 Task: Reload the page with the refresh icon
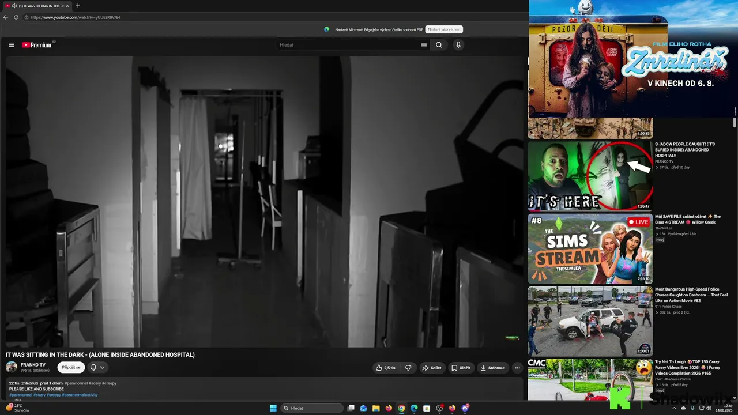pyautogui.click(x=16, y=17)
